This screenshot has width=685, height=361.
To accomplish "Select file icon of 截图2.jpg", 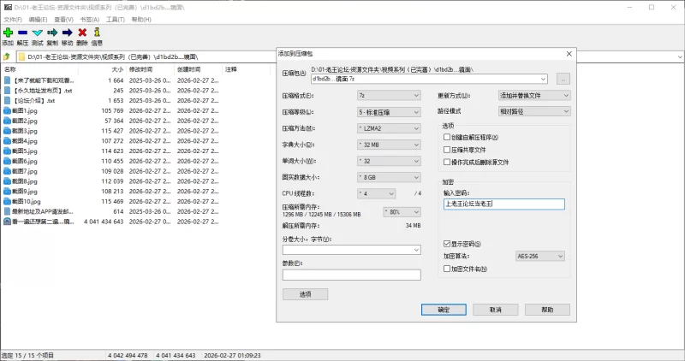I will (7, 121).
